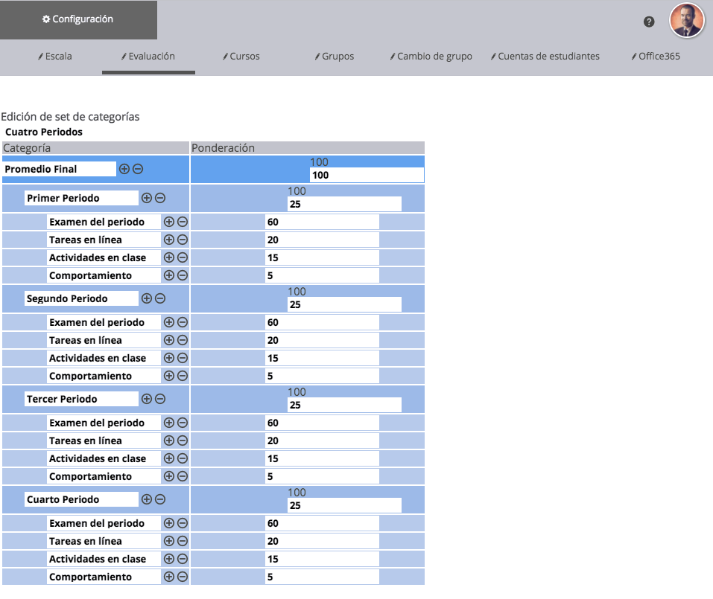Open the Configuración gear button
This screenshot has height=599, width=713.
point(78,19)
